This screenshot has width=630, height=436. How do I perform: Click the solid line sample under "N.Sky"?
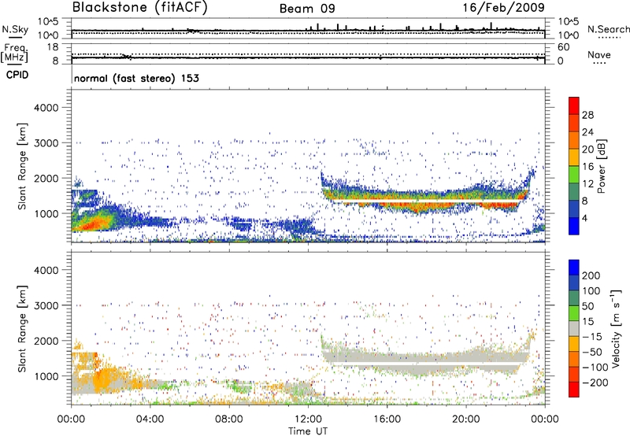coord(15,38)
